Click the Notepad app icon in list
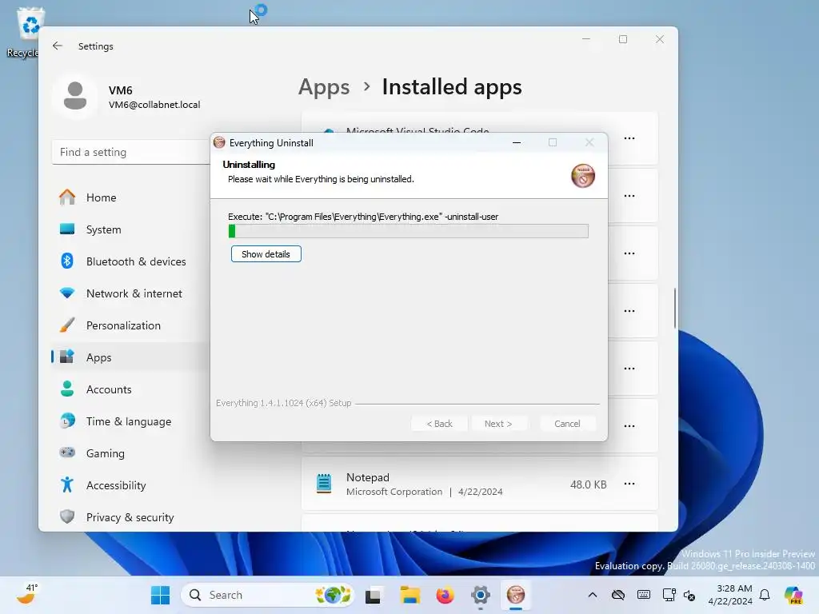819x614 pixels. [324, 484]
